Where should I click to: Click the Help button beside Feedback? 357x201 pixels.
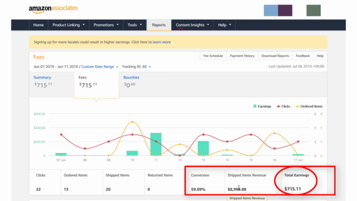pos(320,56)
